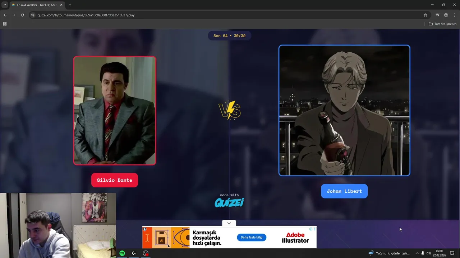Open a new browser tab

coord(70,5)
